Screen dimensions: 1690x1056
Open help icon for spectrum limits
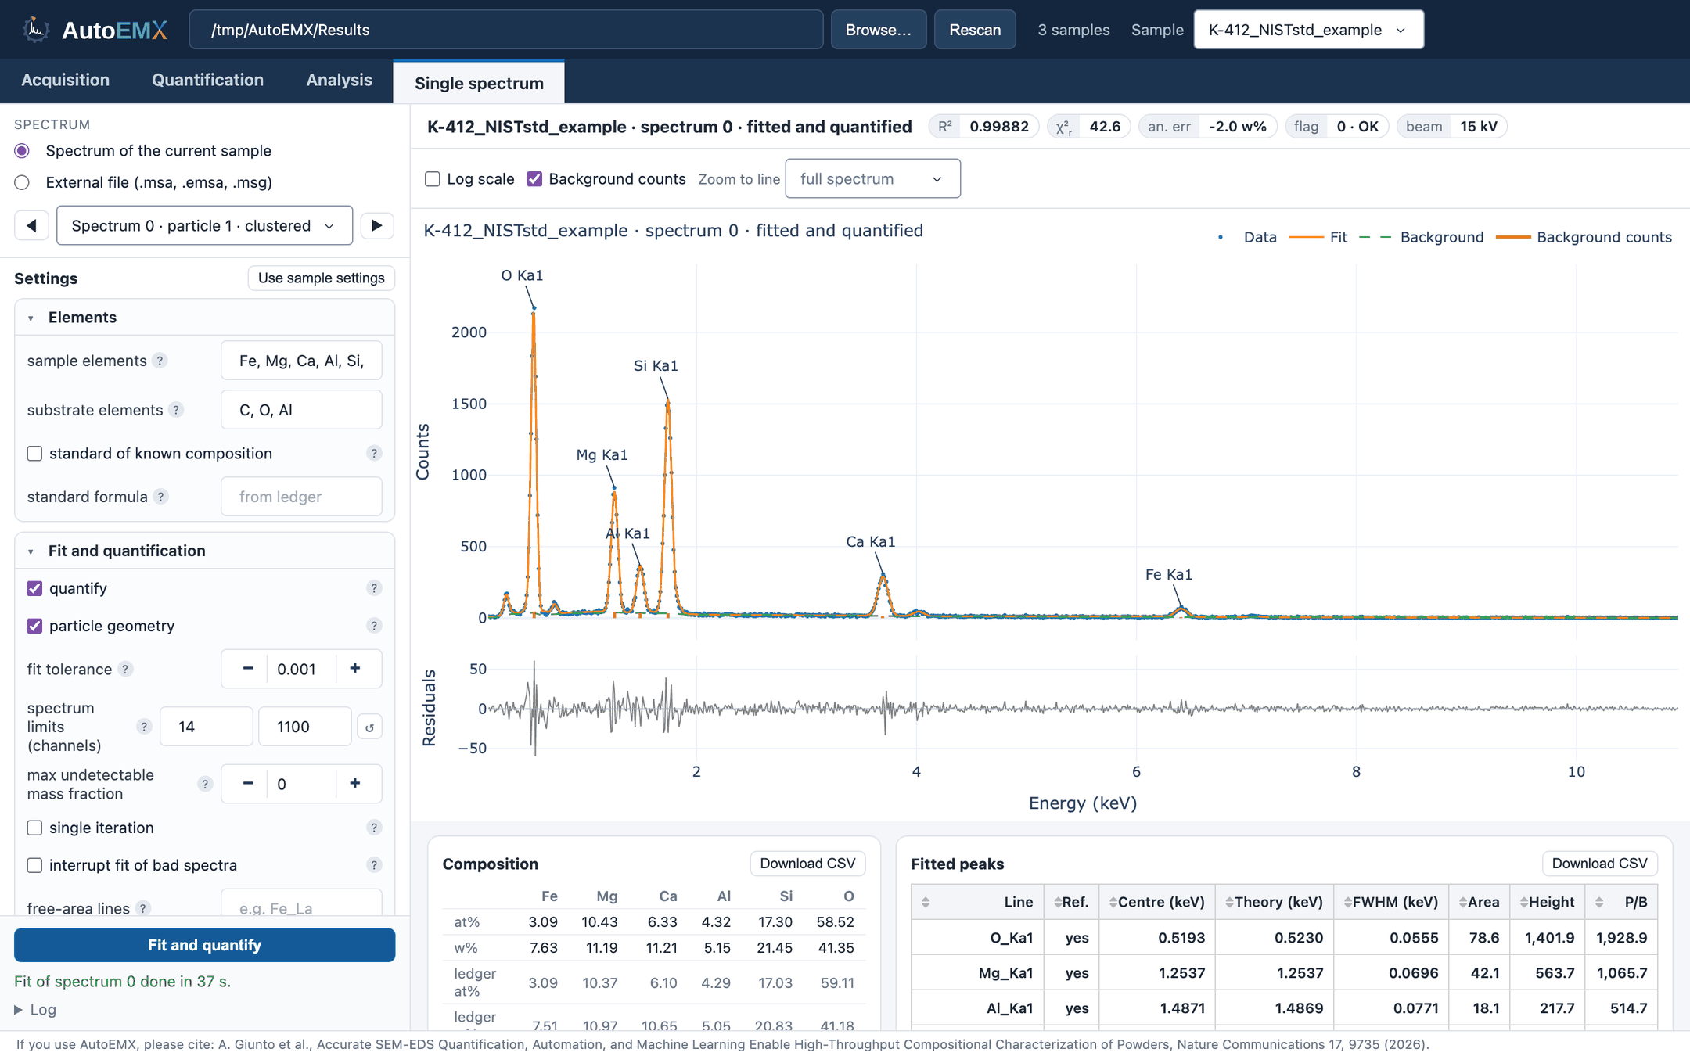(x=144, y=727)
